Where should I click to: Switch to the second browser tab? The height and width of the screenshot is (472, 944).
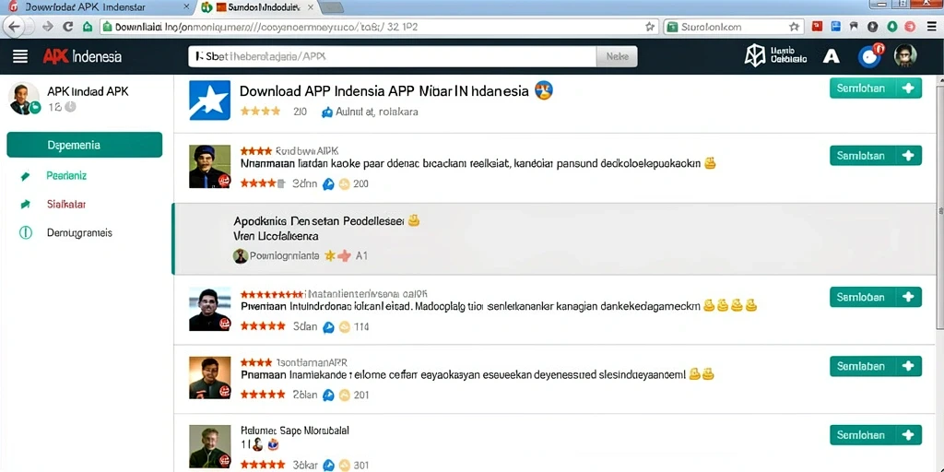pyautogui.click(x=259, y=7)
